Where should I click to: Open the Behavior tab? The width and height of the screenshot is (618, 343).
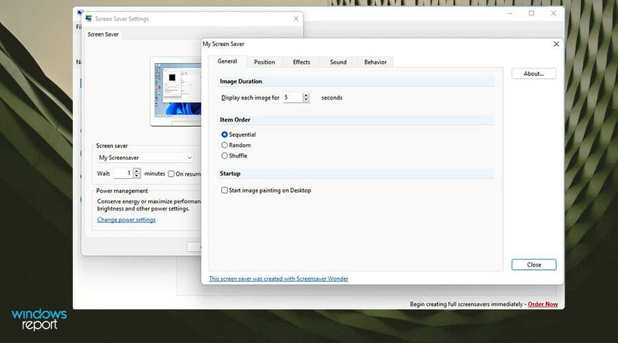pyautogui.click(x=375, y=62)
